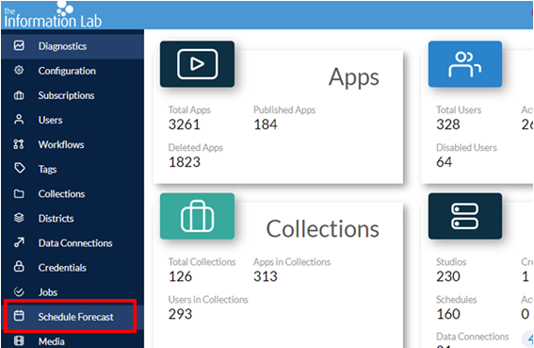The width and height of the screenshot is (534, 348).
Task: Click Total Users value 328
Action: 448,124
